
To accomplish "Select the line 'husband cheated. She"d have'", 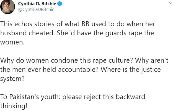I will pyautogui.click(x=77, y=33).
